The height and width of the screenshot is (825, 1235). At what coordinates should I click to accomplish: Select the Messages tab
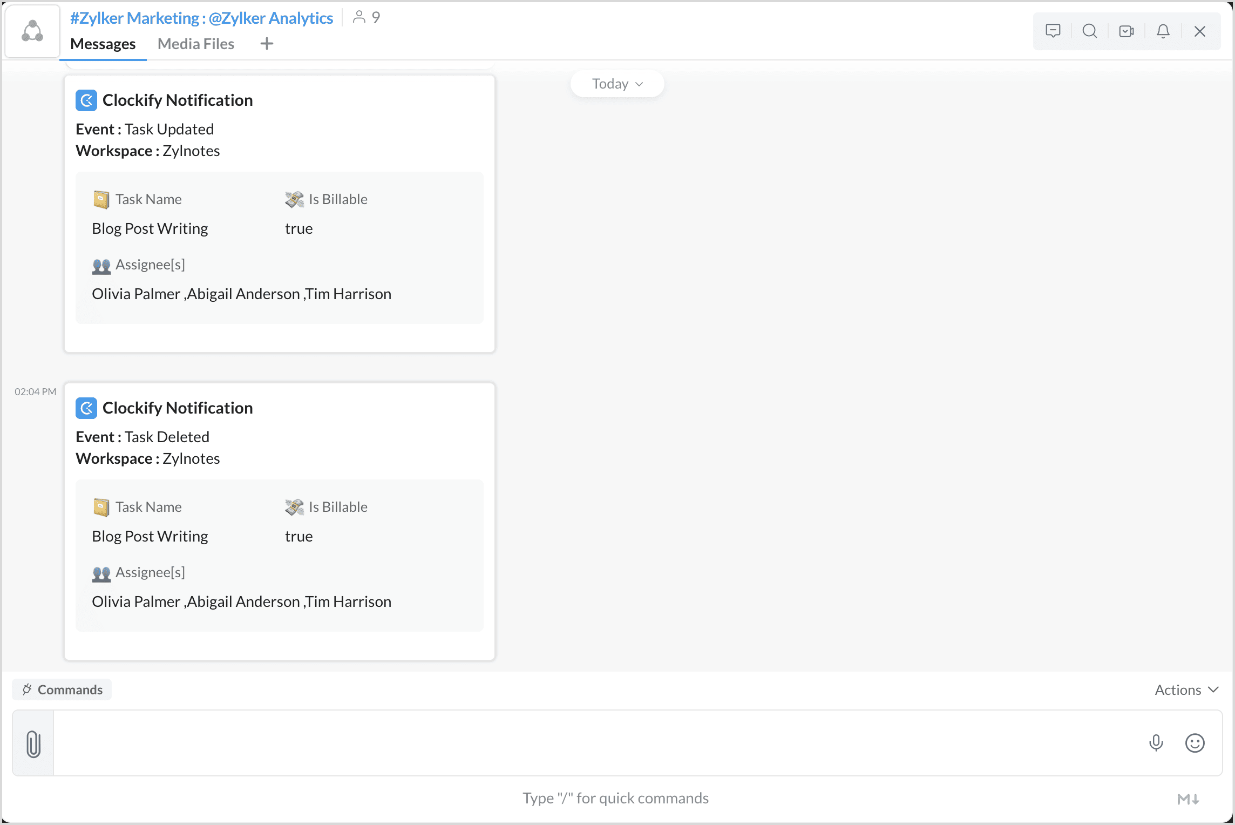[103, 44]
